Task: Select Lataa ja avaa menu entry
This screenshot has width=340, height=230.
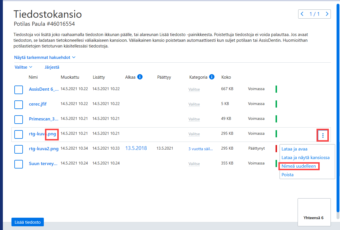Action: [x=294, y=149]
